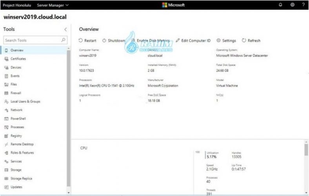Viewport: 309px width, 196px height.
Task: Click Enable Disk Metrics button
Action: [150, 41]
